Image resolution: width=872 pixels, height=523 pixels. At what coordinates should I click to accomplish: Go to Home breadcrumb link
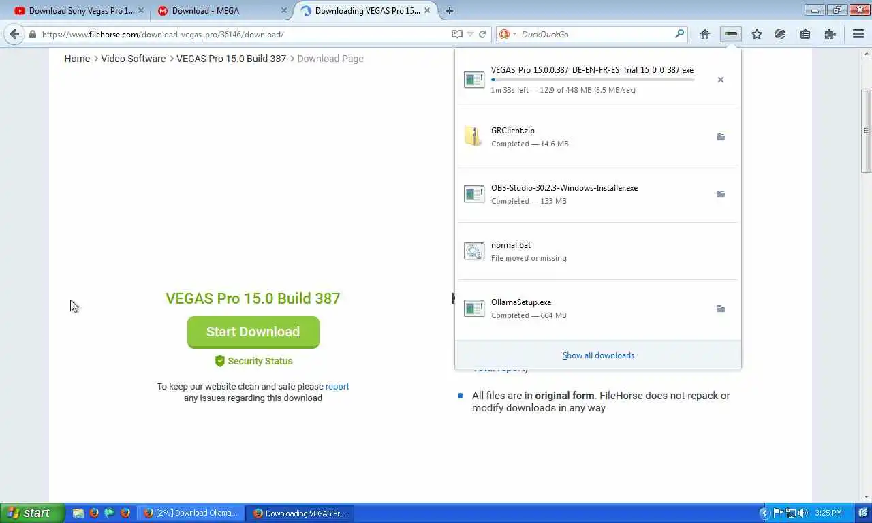tap(77, 59)
